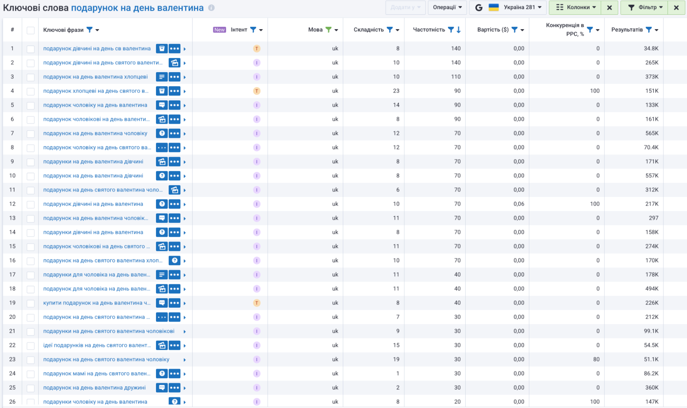The image size is (687, 408).
Task: Check the checkbox for row 1
Action: 31,49
